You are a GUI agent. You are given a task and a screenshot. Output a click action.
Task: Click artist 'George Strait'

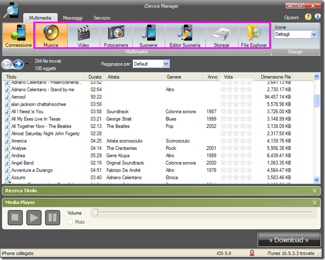pos(119,119)
